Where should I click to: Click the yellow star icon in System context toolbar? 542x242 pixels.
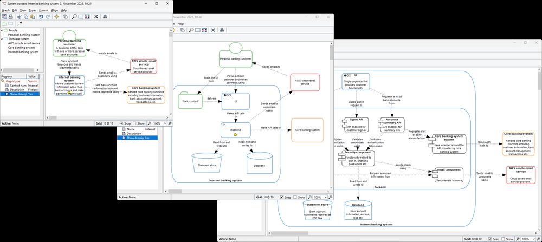[x=56, y=17]
